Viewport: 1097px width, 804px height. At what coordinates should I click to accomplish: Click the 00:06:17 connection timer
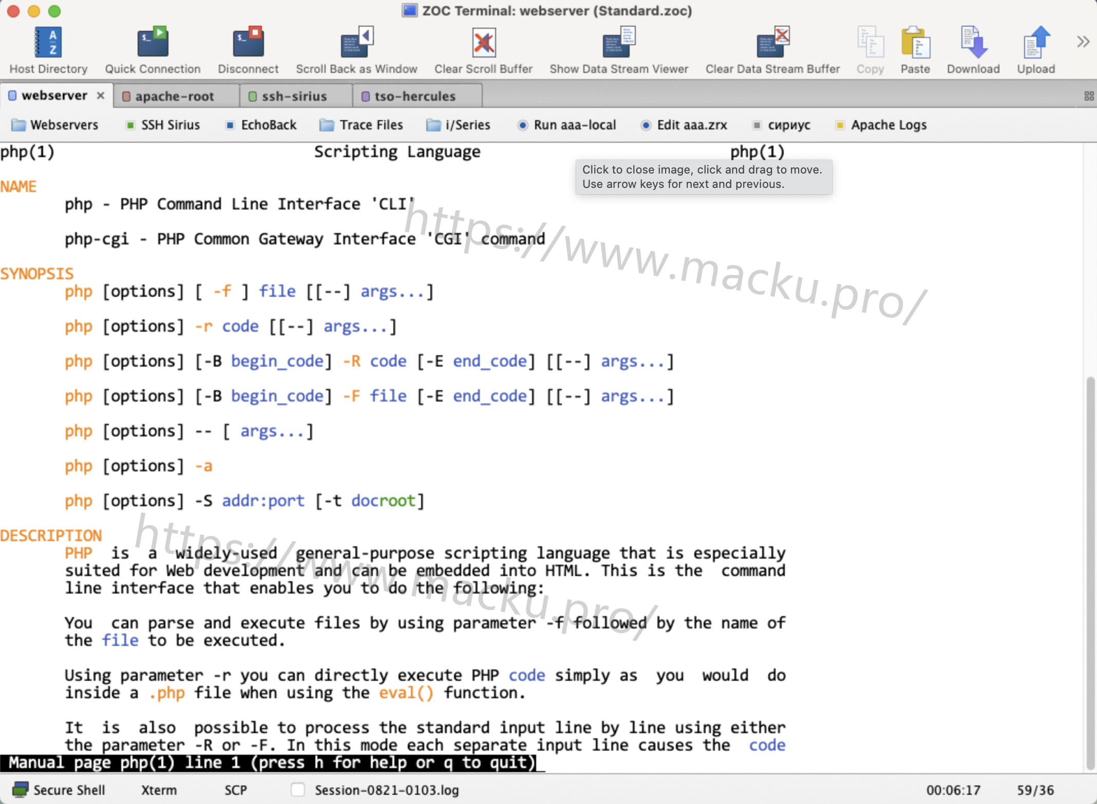tap(953, 790)
